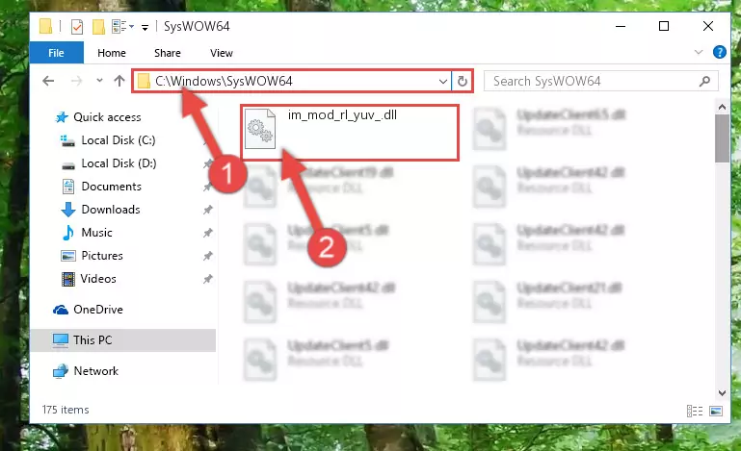
Task: Open Local Disk (C:) in the sidebar
Action: click(119, 140)
